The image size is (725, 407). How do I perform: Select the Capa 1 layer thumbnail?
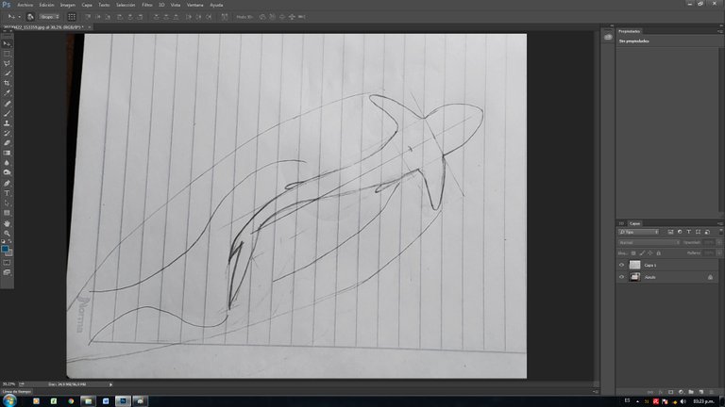[634, 265]
